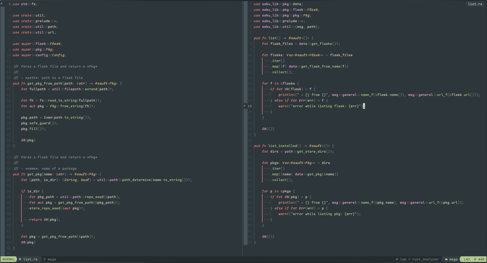Click 'store_repo_seed(&mut pkg)?;' line
The height and width of the screenshot is (263, 487).
[x=57, y=208]
